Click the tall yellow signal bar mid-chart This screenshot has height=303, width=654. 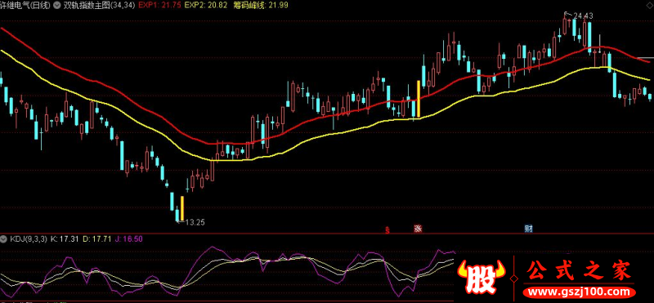pos(419,99)
